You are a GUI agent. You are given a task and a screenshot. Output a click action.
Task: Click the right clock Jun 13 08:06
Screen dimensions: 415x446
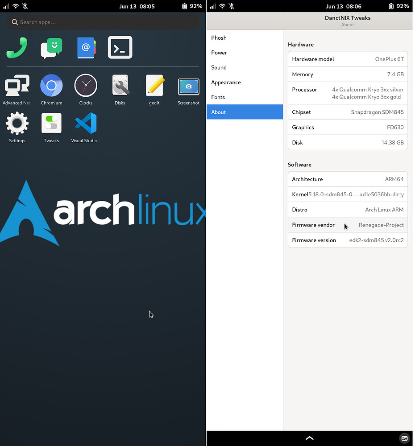344,6
